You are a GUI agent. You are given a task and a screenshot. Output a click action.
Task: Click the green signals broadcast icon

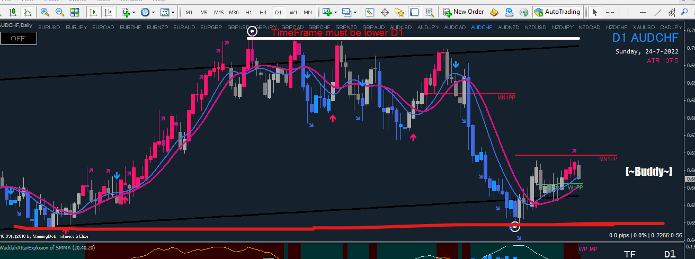point(523,12)
